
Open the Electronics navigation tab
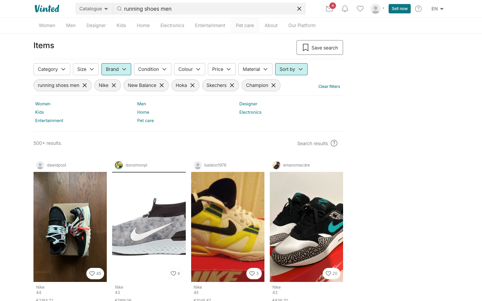[172, 25]
